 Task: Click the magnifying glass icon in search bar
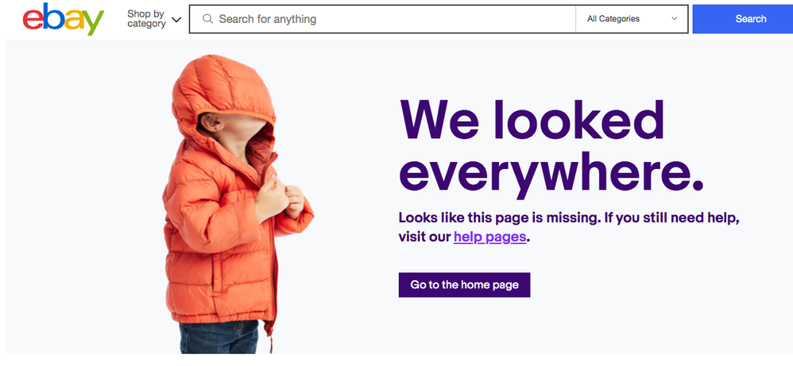click(208, 19)
